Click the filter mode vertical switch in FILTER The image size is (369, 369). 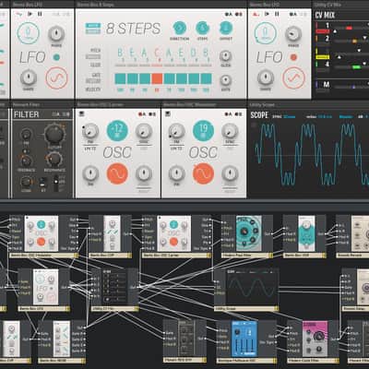tap(55, 184)
